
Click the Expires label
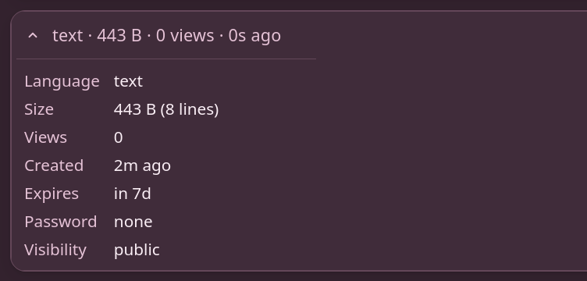coord(52,194)
